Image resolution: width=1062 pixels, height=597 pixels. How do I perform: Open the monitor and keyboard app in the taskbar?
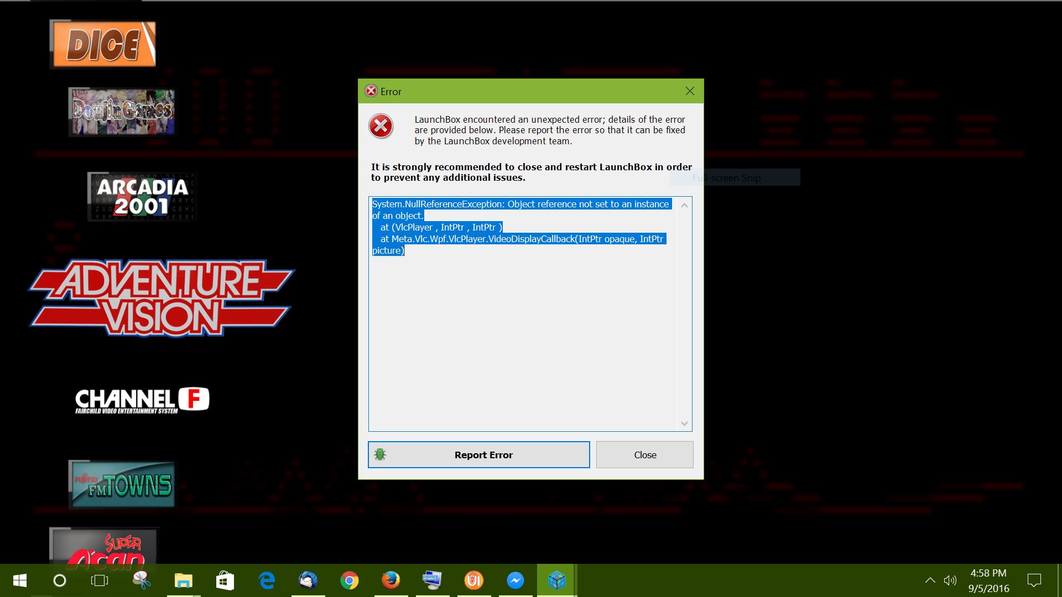point(433,580)
